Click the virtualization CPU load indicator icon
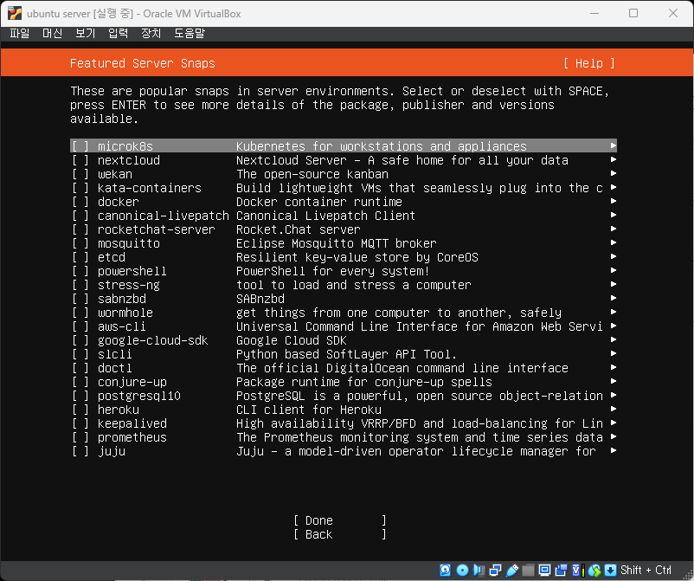This screenshot has height=581, width=694. (x=577, y=570)
